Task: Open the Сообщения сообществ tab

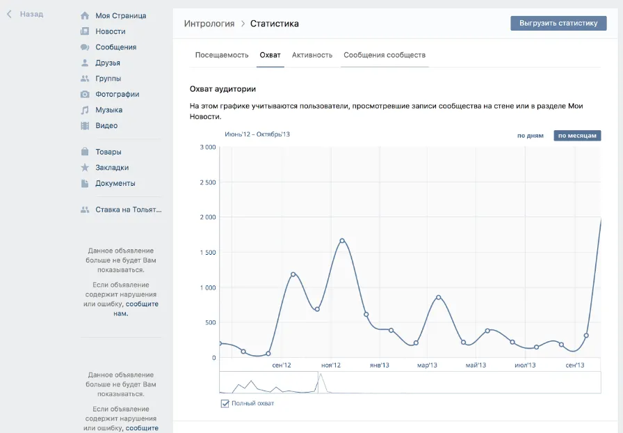Action: [x=385, y=55]
